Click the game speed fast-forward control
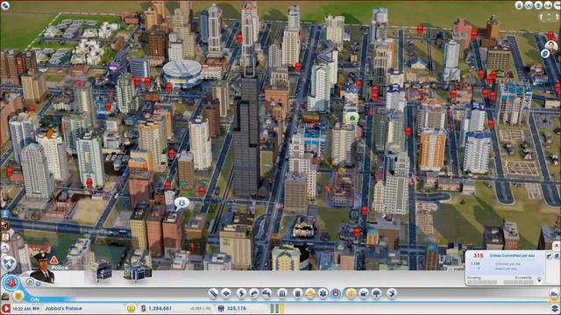 [36, 308]
